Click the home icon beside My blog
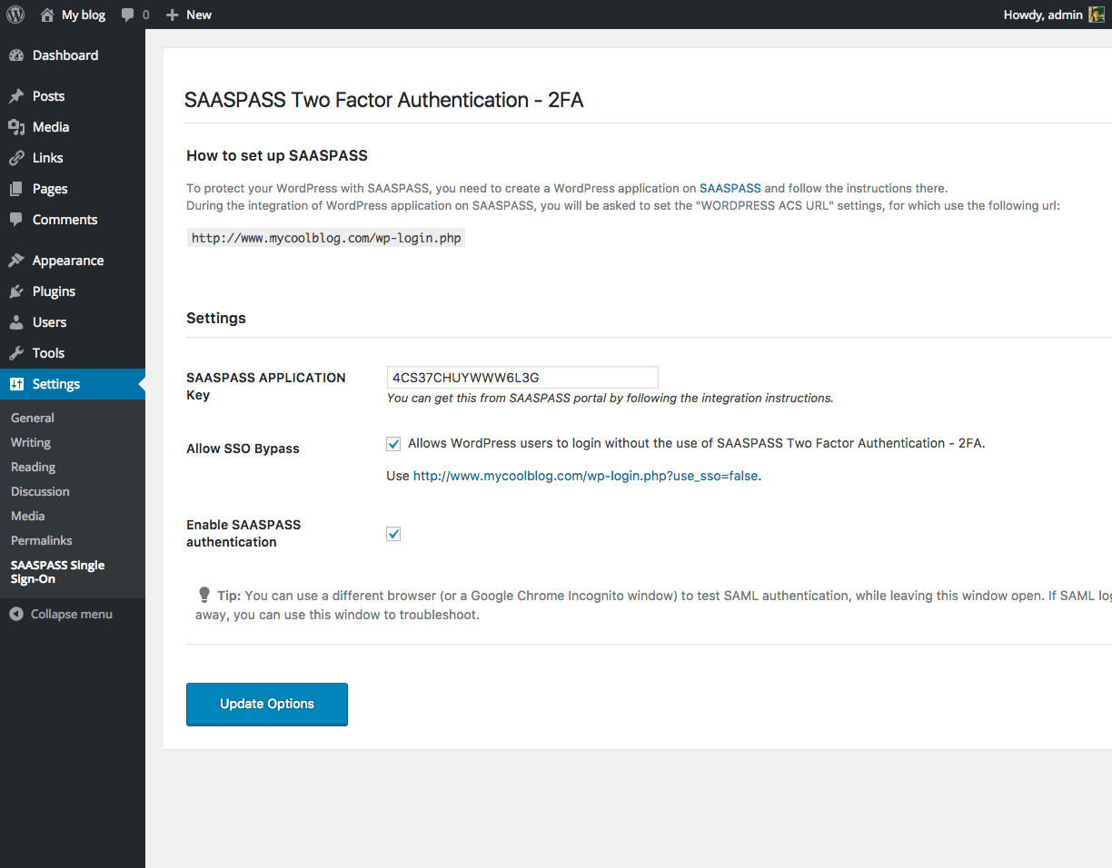 tap(47, 15)
